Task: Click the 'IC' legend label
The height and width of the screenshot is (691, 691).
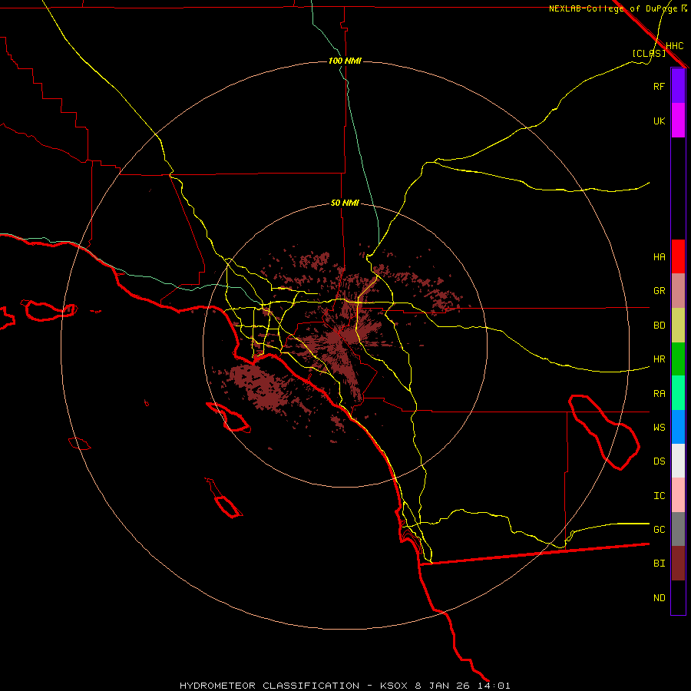Action: [659, 496]
